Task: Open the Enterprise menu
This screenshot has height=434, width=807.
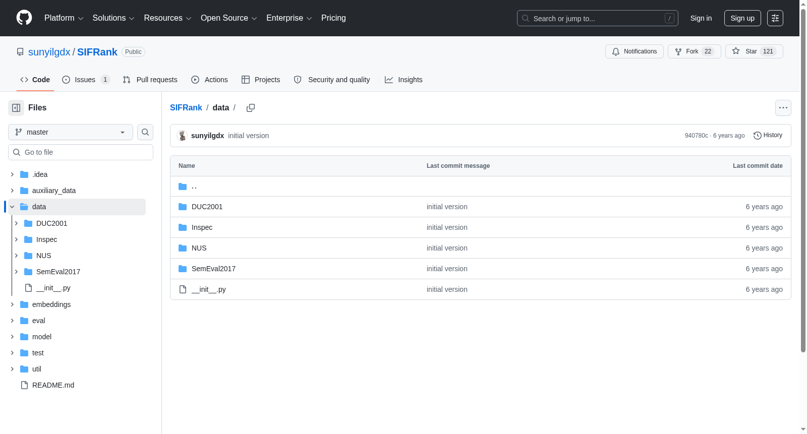Action: tap(289, 18)
